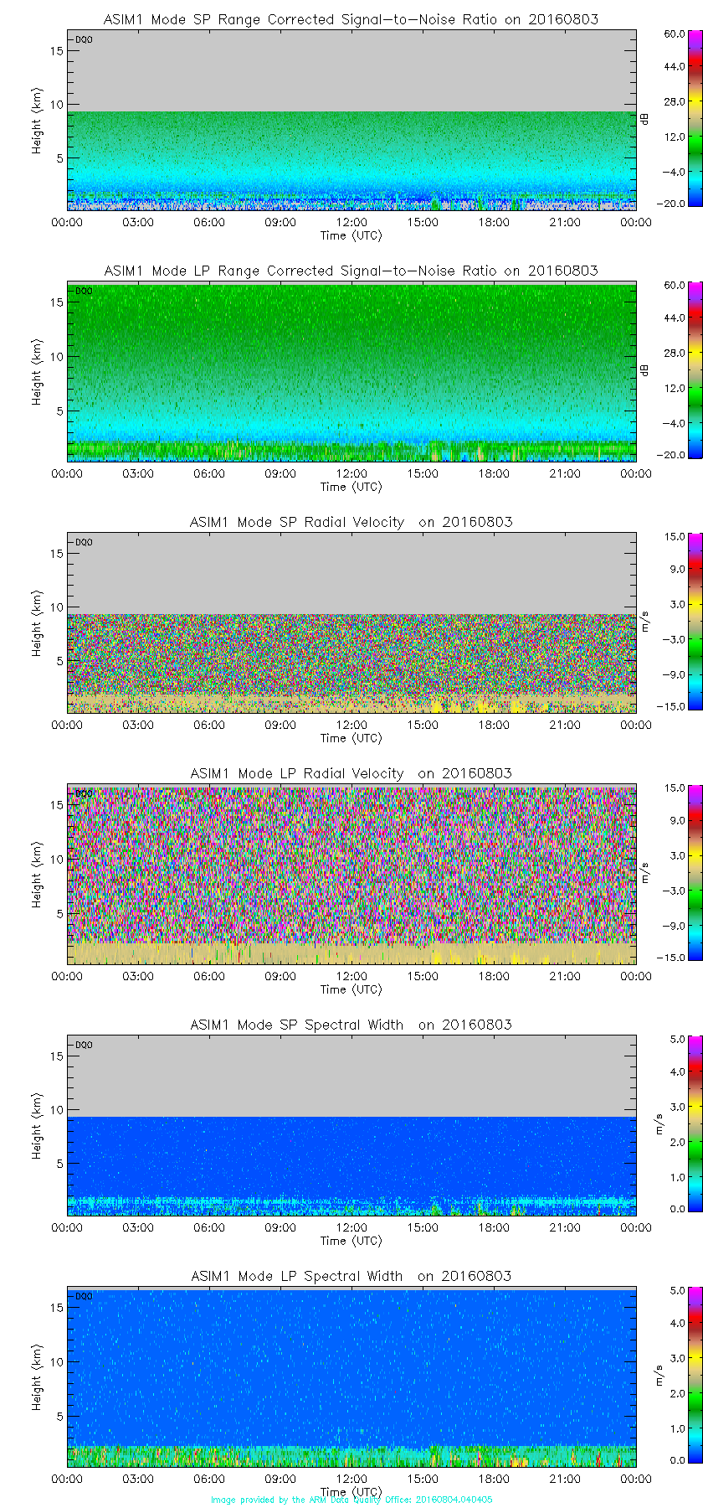Click the DQO label in SP Spectral Width plot

[84, 1045]
